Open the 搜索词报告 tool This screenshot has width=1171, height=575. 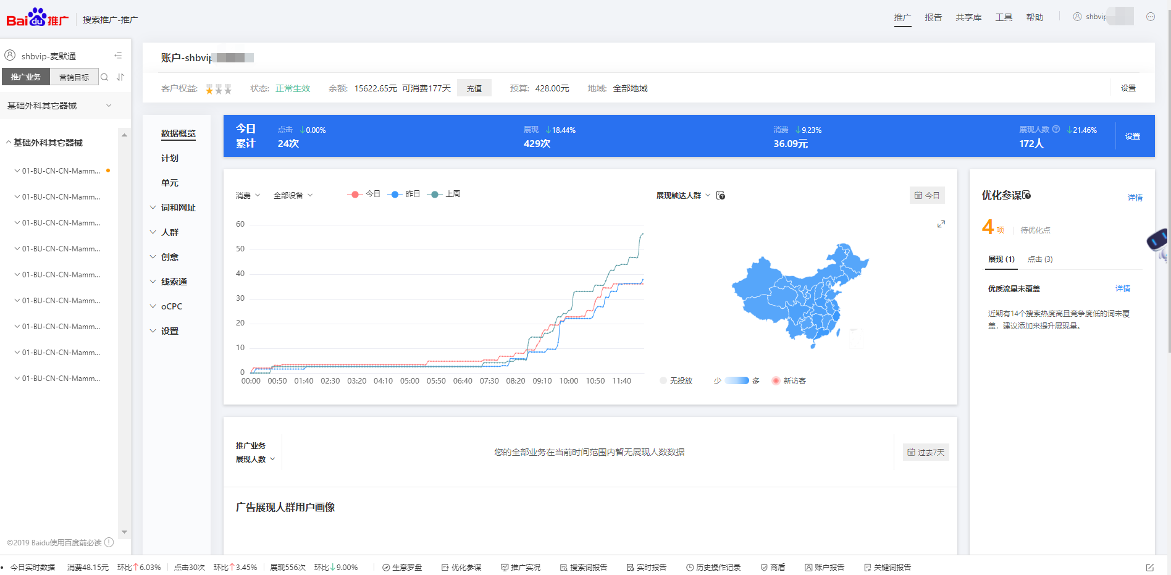[584, 567]
